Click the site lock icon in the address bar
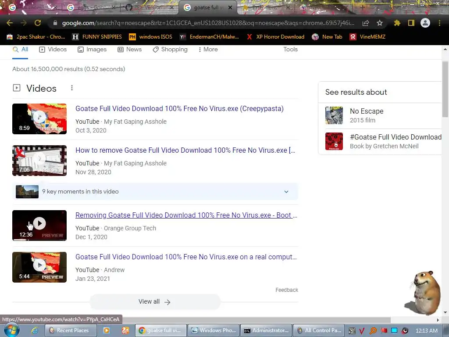This screenshot has height=337, width=449. [55, 23]
